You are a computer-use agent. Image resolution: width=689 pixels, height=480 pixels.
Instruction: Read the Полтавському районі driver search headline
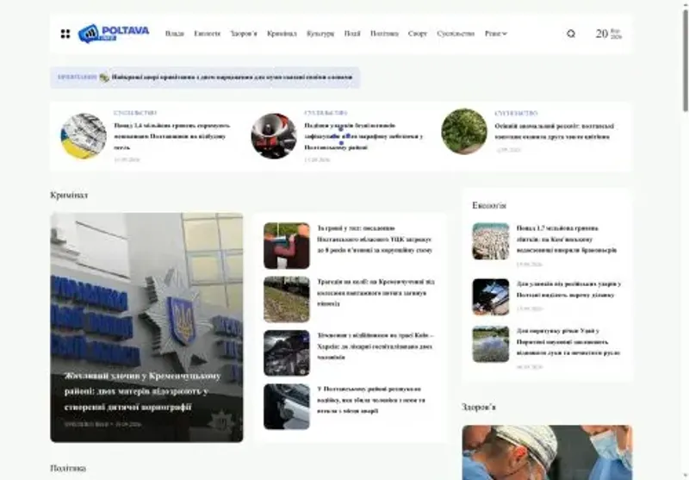click(371, 400)
